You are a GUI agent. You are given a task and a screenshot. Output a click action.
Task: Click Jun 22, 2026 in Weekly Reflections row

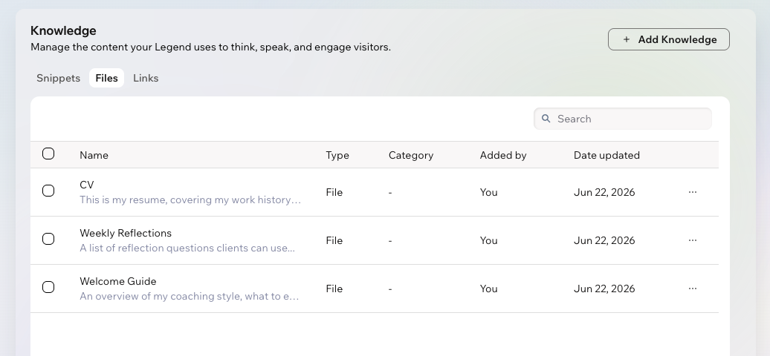point(604,240)
